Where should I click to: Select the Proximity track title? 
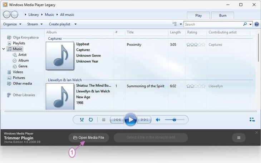click(x=134, y=44)
